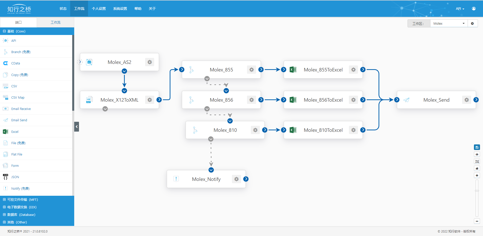This screenshot has width=483, height=236.
Task: Open settings gear on Molex_856 node
Action: (252, 100)
